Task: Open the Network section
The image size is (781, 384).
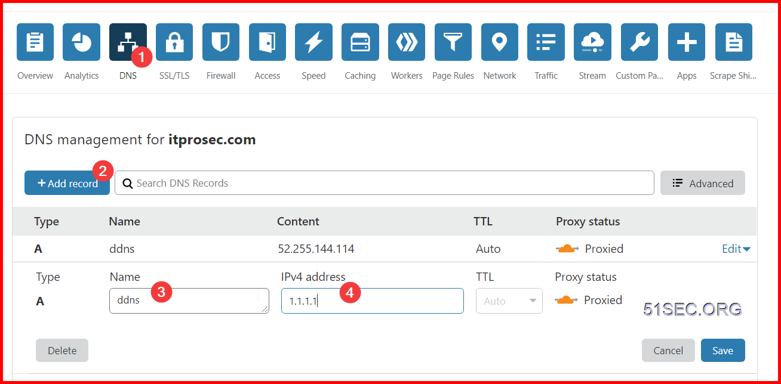Action: tap(500, 42)
